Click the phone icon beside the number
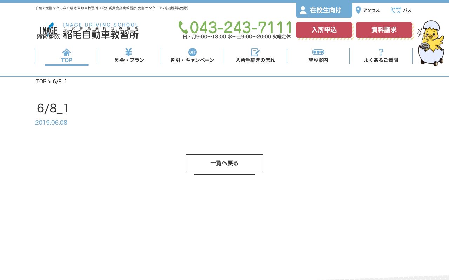The image size is (449, 280). [183, 27]
